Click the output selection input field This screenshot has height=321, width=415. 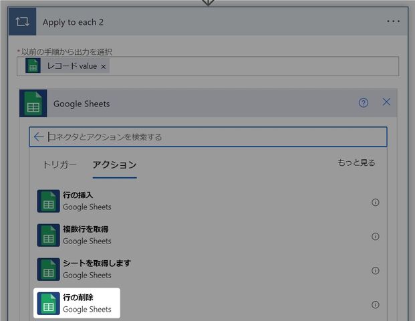(x=208, y=66)
